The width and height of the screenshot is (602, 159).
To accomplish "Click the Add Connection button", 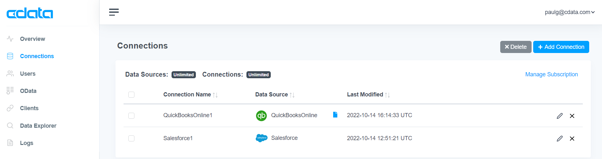I will point(561,47).
